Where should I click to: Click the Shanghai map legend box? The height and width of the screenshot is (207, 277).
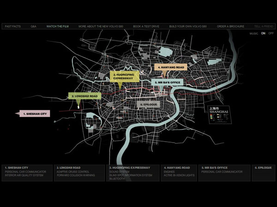(220, 115)
